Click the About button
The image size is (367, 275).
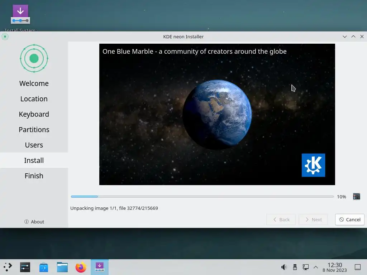point(34,222)
